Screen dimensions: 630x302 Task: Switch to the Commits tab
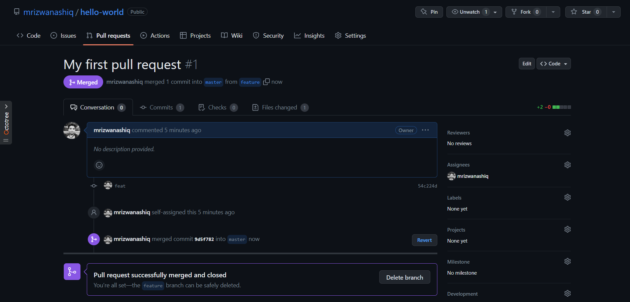(162, 107)
